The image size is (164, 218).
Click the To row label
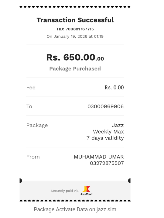[29, 106]
